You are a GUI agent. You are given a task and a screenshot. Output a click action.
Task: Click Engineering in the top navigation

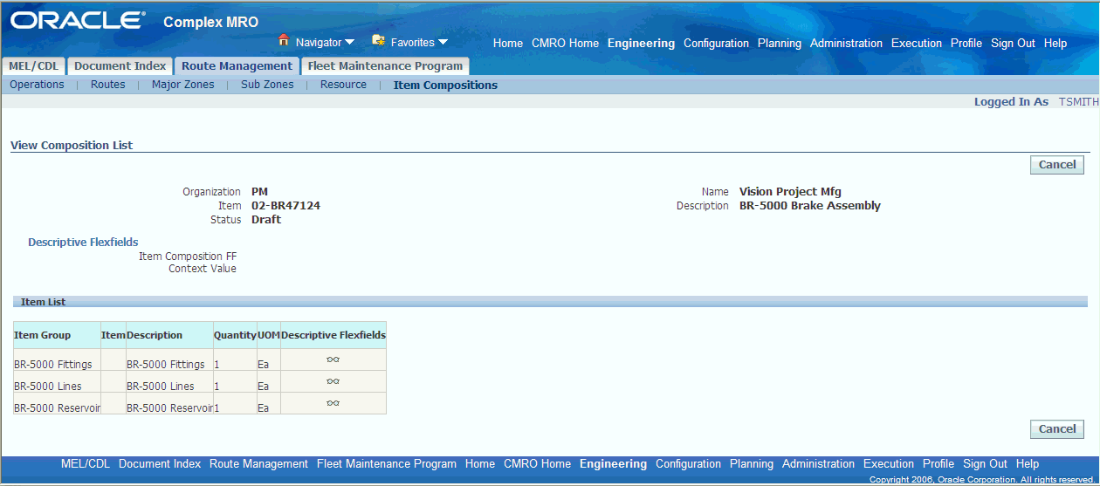click(641, 44)
